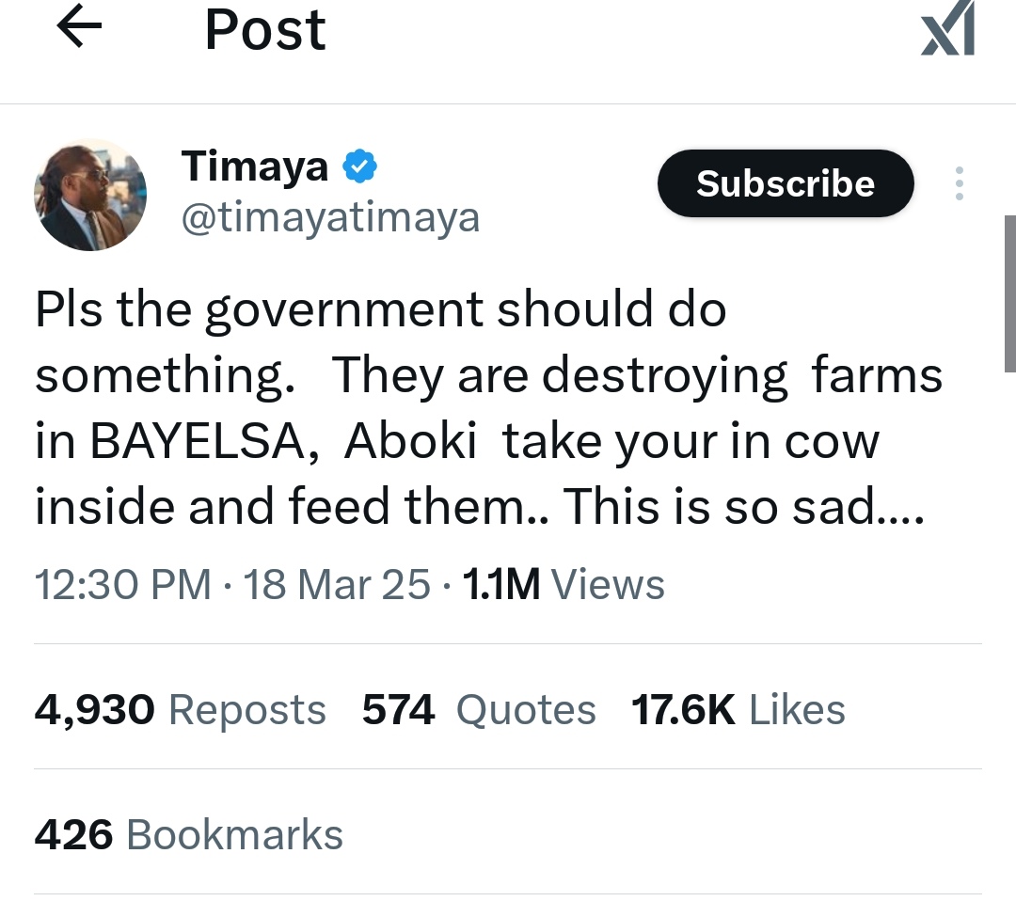Click the vertical scrollbar on the right
Viewport: 1016px width, 901px height.
pos(1009,292)
